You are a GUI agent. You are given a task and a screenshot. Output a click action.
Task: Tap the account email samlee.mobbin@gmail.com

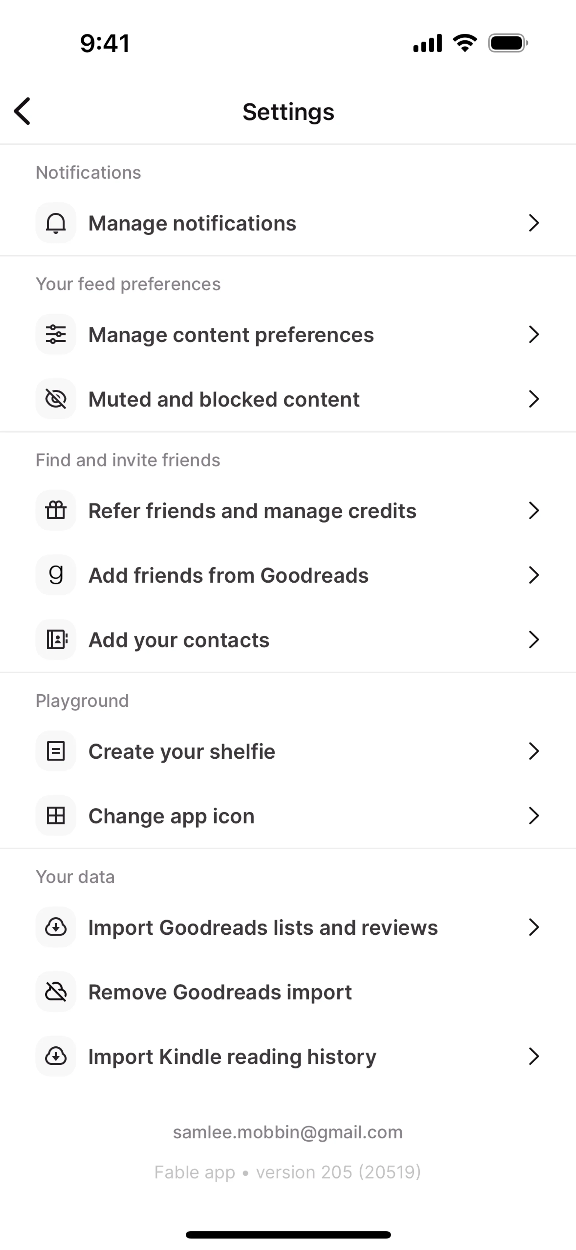[x=288, y=1132]
